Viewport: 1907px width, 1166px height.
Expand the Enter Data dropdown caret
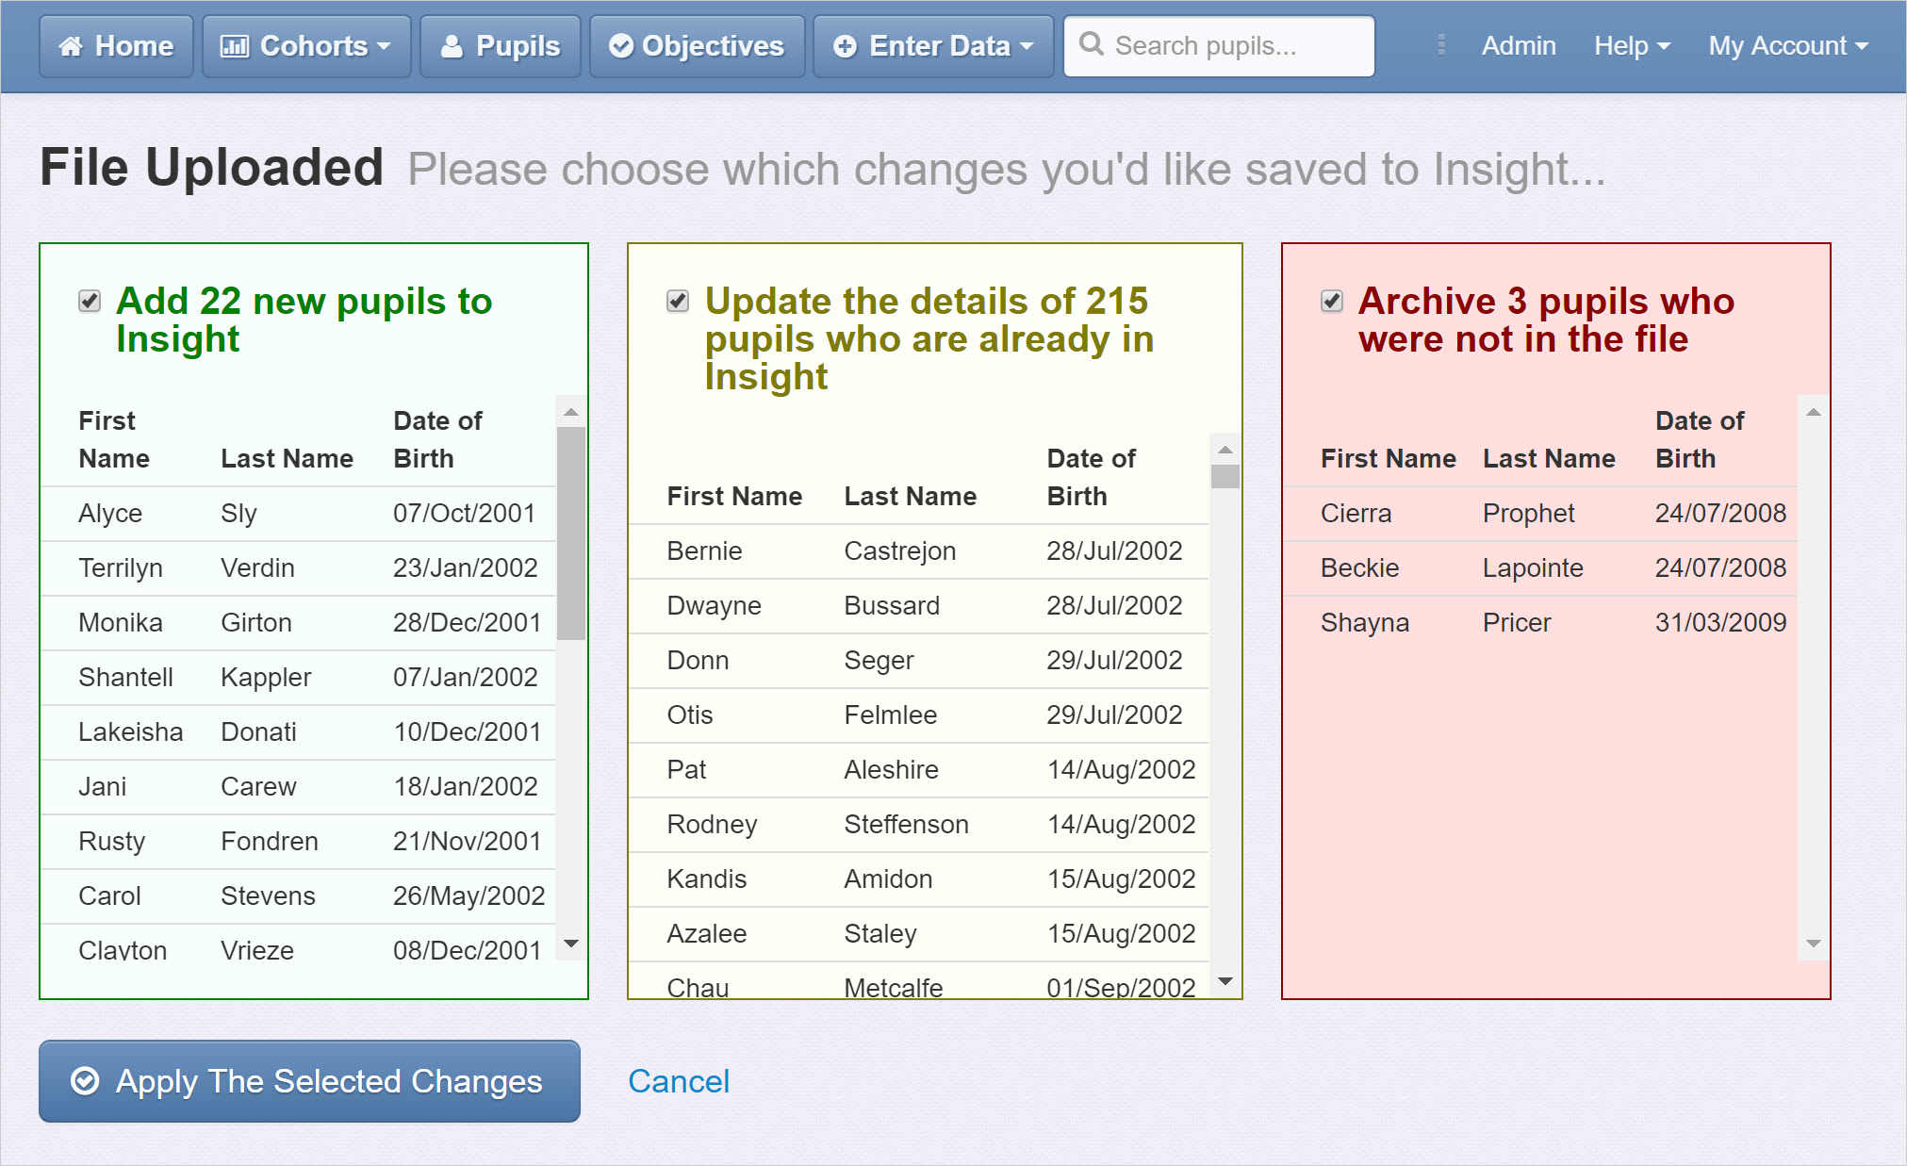pos(1027,46)
